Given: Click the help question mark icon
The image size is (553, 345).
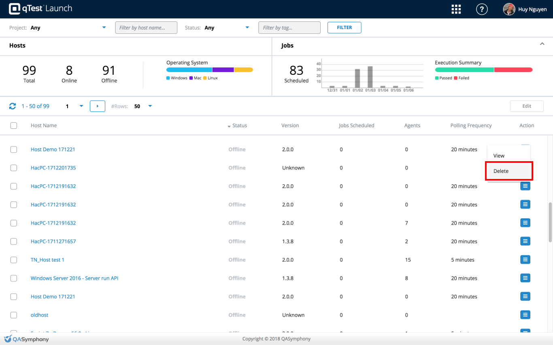Looking at the screenshot, I should pyautogui.click(x=482, y=9).
